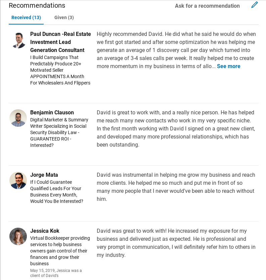Open Jessica Kok's name link

pyautogui.click(x=45, y=231)
